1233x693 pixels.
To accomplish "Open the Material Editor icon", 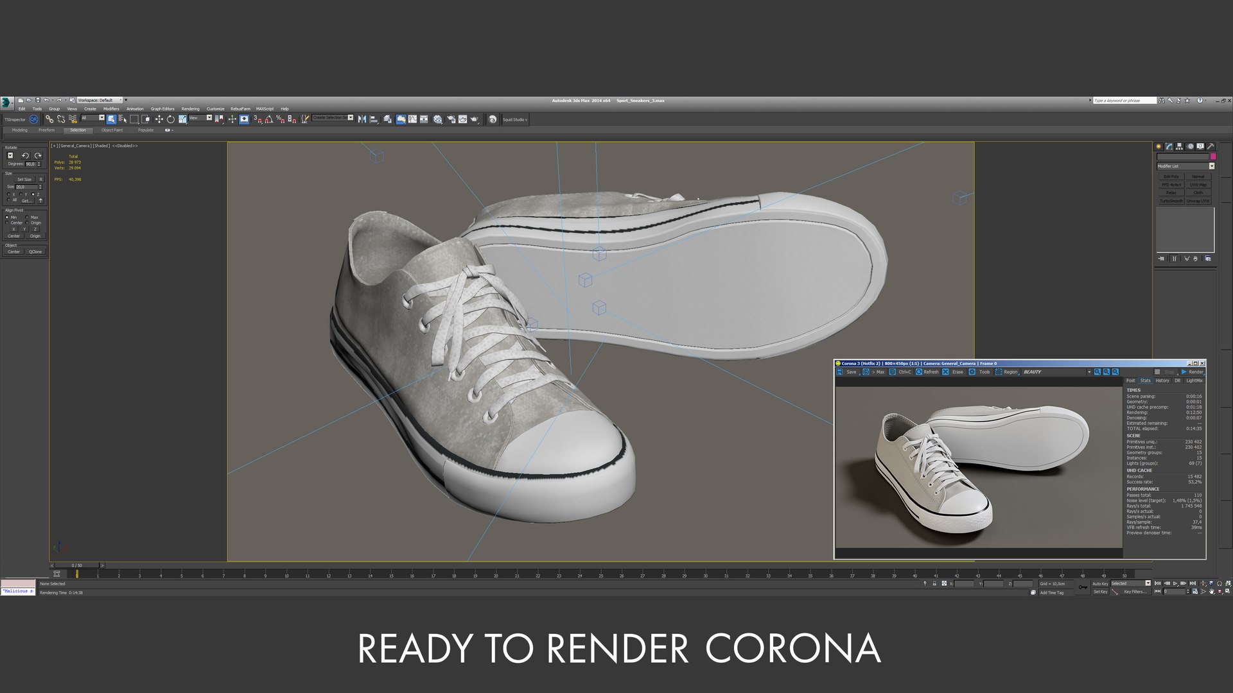I will pos(437,119).
